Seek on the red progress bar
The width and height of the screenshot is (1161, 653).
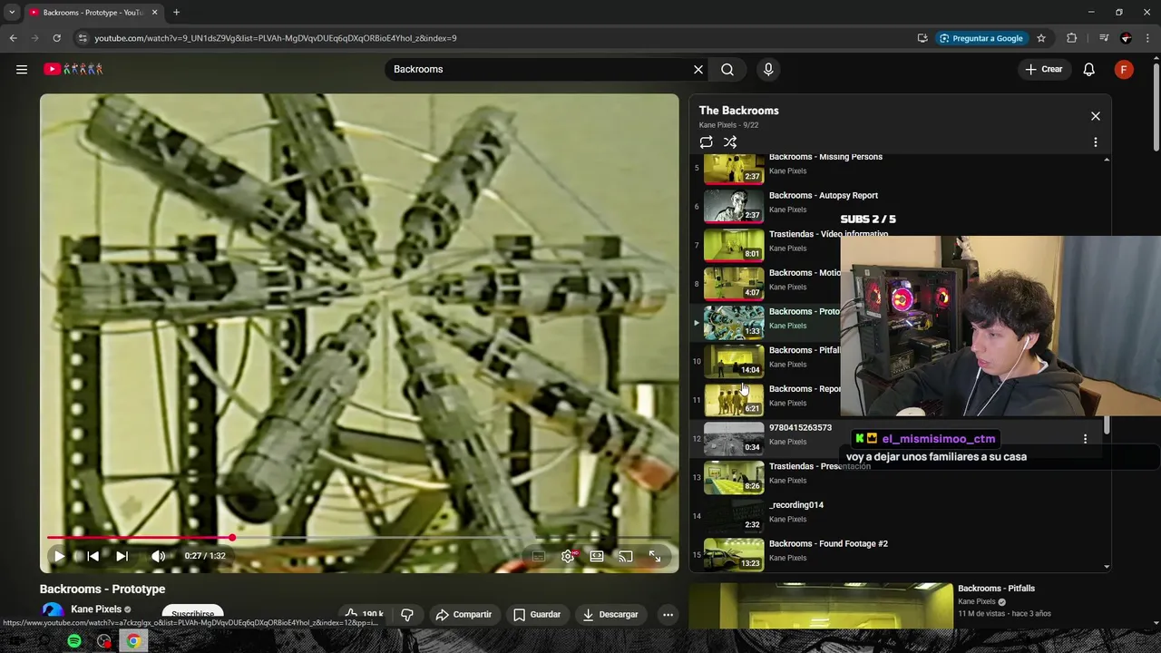pyautogui.click(x=359, y=538)
